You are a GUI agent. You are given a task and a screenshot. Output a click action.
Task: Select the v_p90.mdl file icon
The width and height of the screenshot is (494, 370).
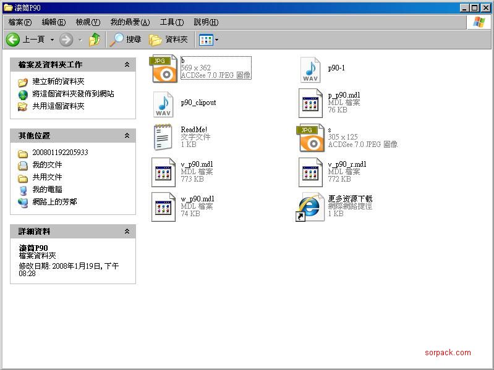point(164,172)
